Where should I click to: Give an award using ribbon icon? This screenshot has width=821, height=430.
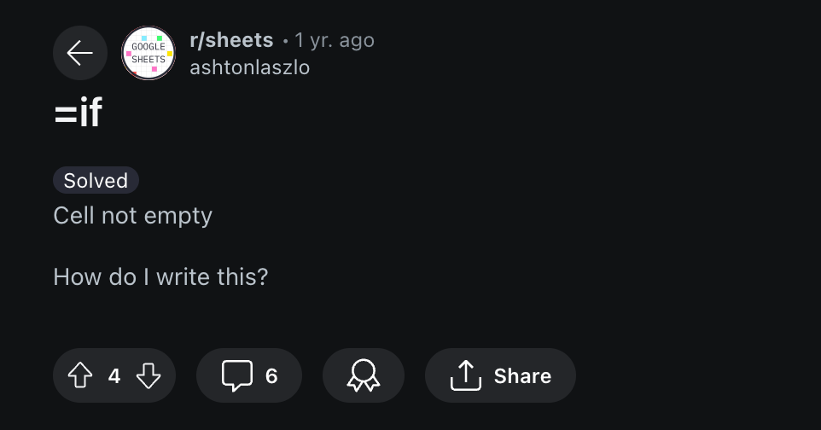pyautogui.click(x=363, y=375)
